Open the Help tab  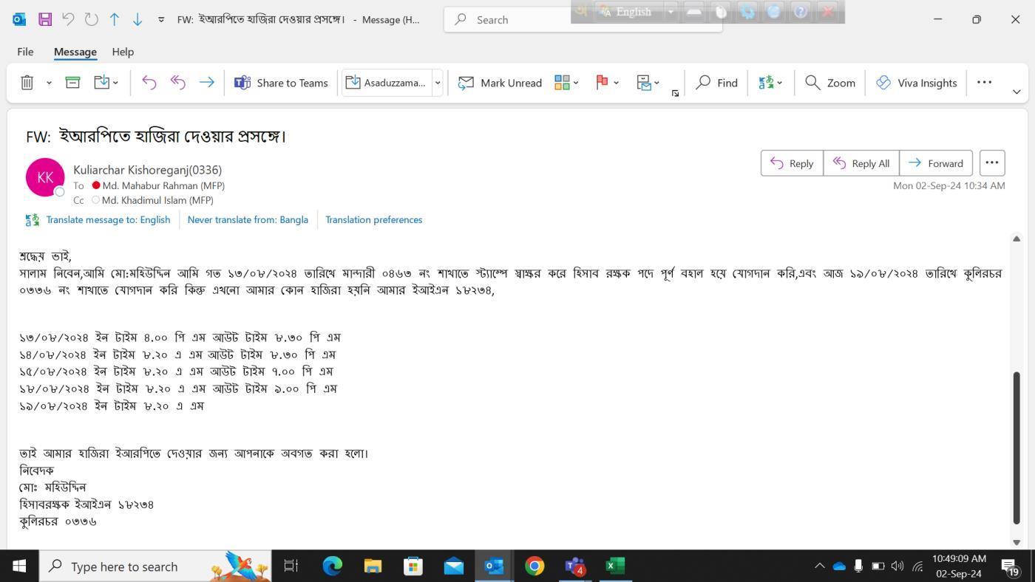point(123,52)
